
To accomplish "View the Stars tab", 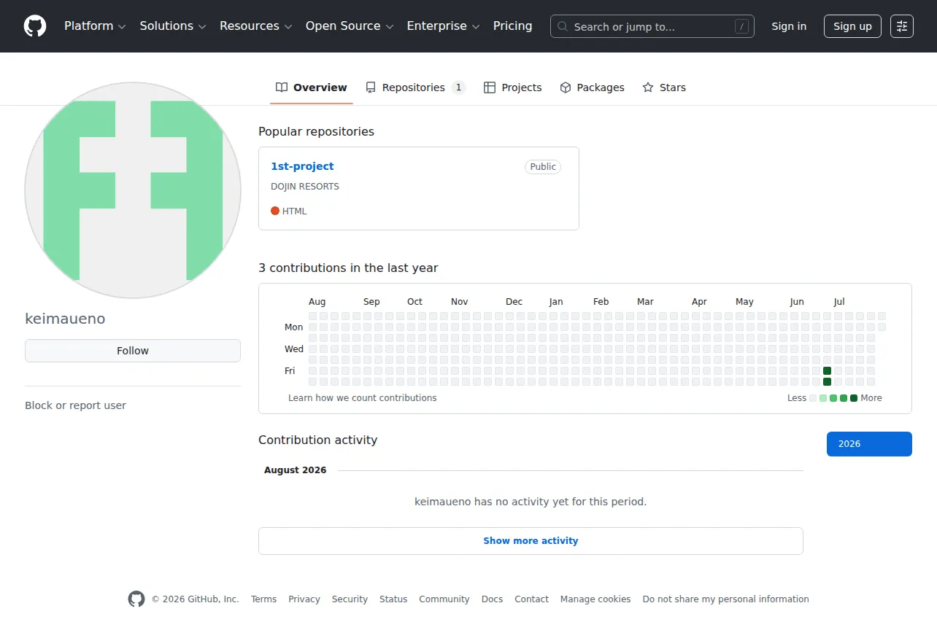I will tap(664, 87).
